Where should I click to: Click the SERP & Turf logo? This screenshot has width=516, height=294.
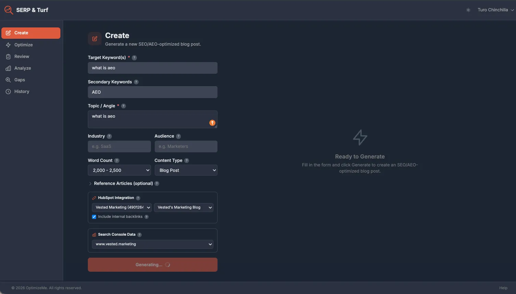pyautogui.click(x=26, y=10)
